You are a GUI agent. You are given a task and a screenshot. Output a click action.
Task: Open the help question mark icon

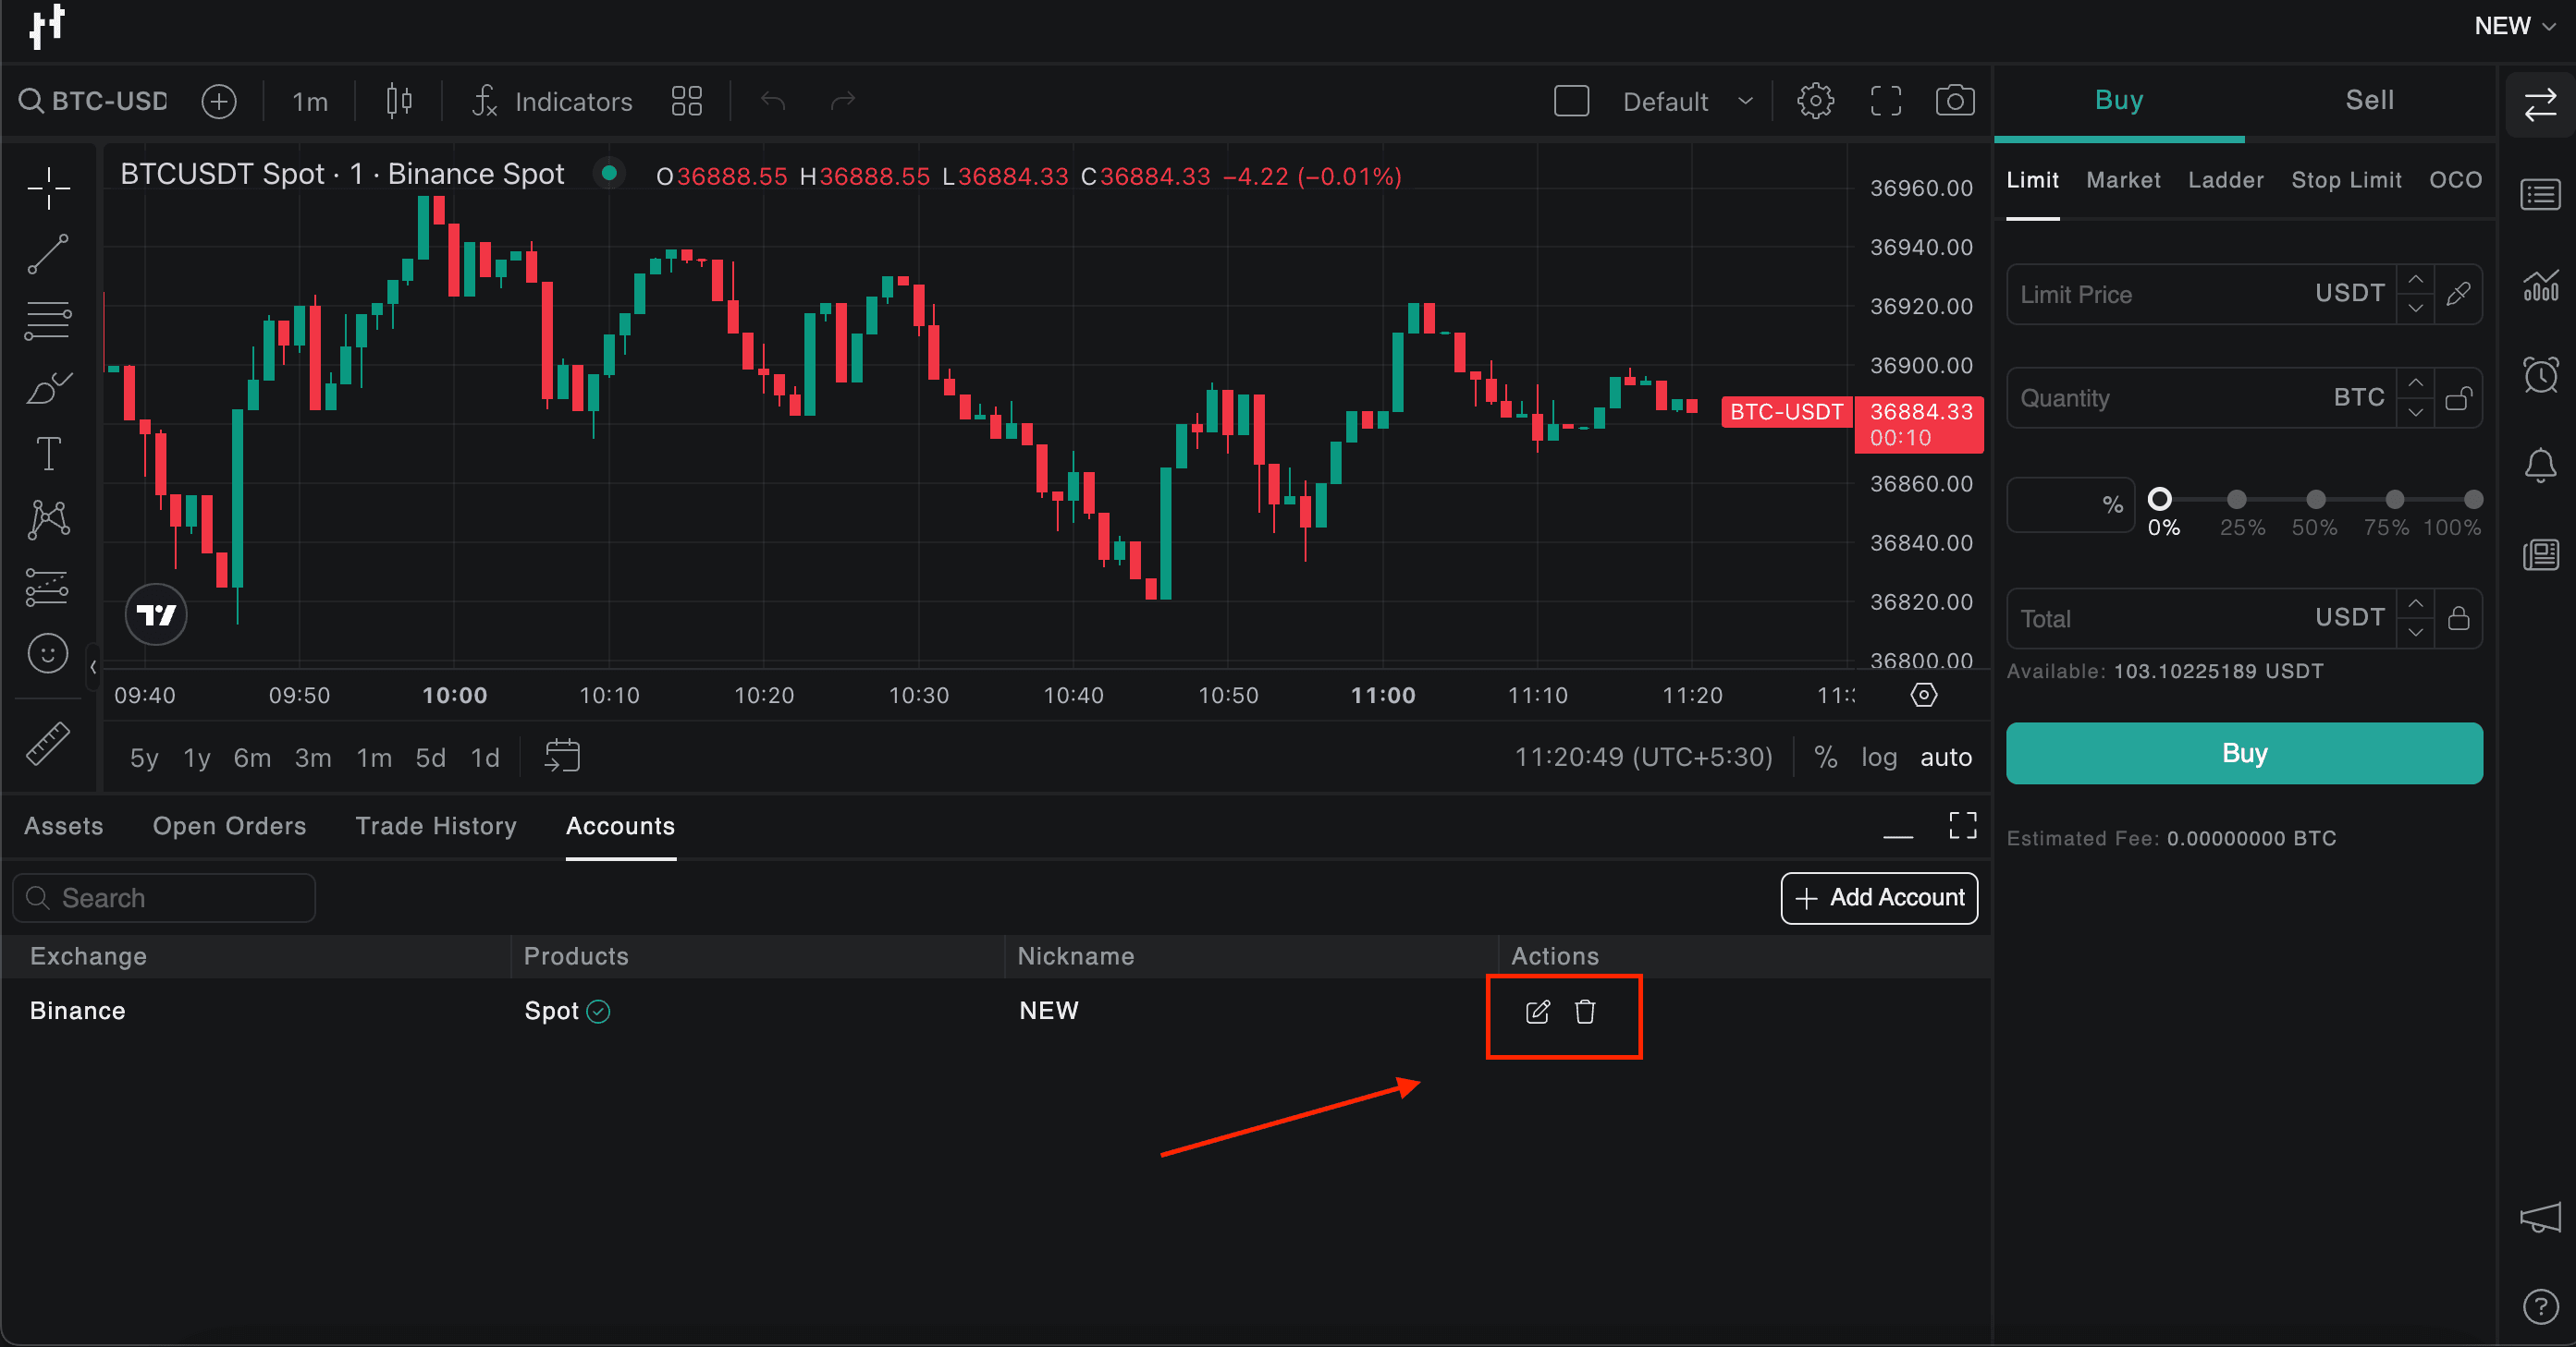(x=2540, y=1307)
